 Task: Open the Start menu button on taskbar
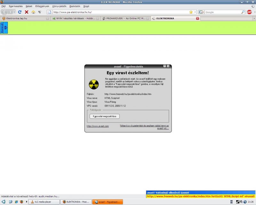coord(4,202)
